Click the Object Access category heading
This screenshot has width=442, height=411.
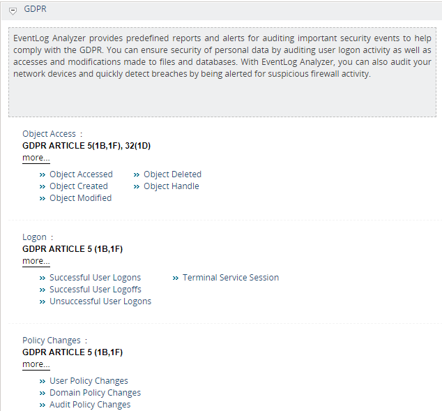click(49, 134)
